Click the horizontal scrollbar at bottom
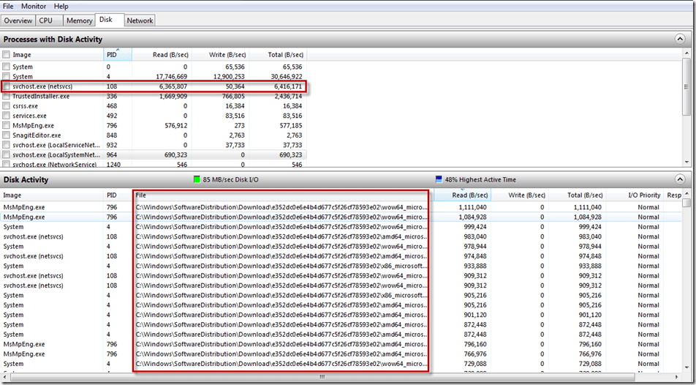This screenshot has width=696, height=385. click(x=322, y=377)
